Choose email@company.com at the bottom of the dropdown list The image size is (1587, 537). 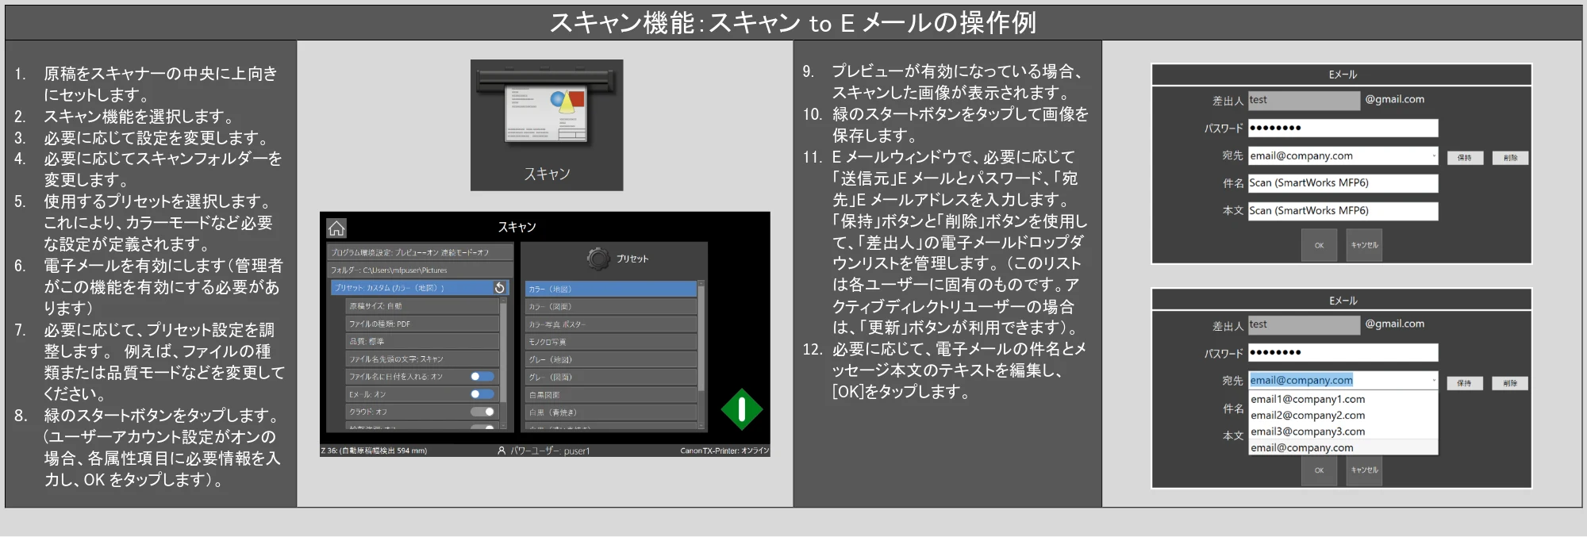tap(1343, 447)
